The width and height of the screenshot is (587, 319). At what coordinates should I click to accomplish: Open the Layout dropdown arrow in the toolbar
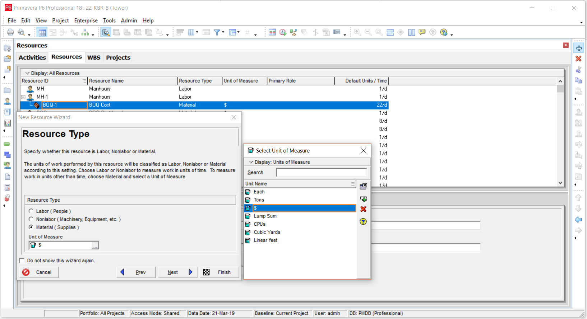tap(238, 32)
